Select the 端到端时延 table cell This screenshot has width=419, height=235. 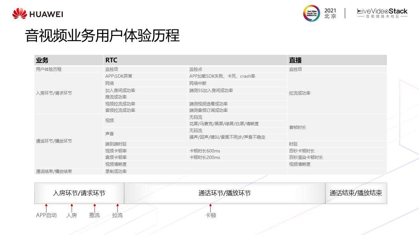(x=116, y=144)
